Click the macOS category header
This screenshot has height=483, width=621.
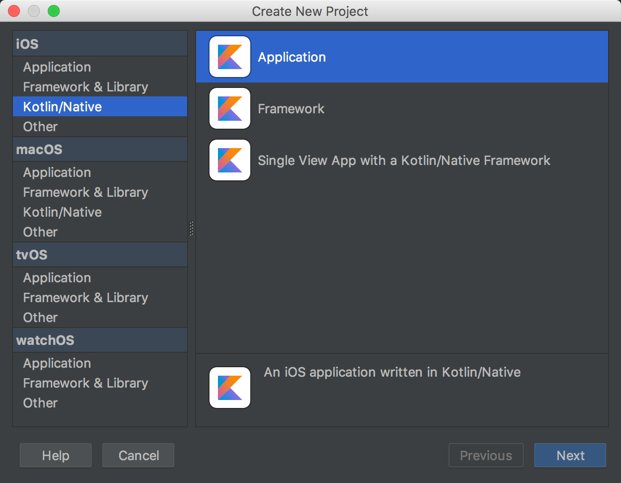[x=100, y=150]
